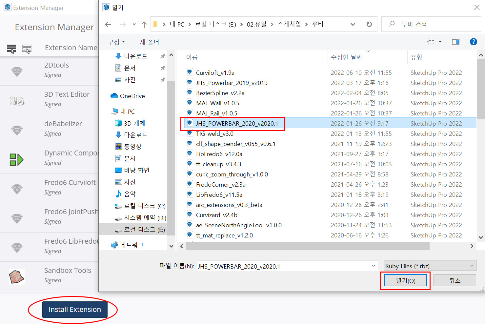Open Ruby Files (*.rbz) type dropdown

point(430,266)
